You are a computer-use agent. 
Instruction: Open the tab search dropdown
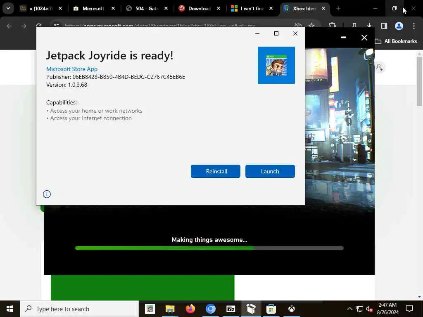point(8,8)
